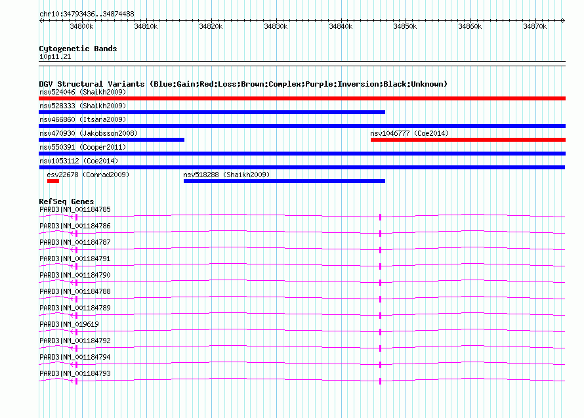Select the nsv550391 (Cooper2011) label
The width and height of the screenshot is (584, 418).
click(x=83, y=147)
